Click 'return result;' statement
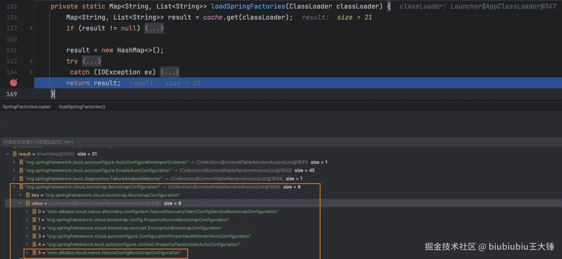 [93, 83]
